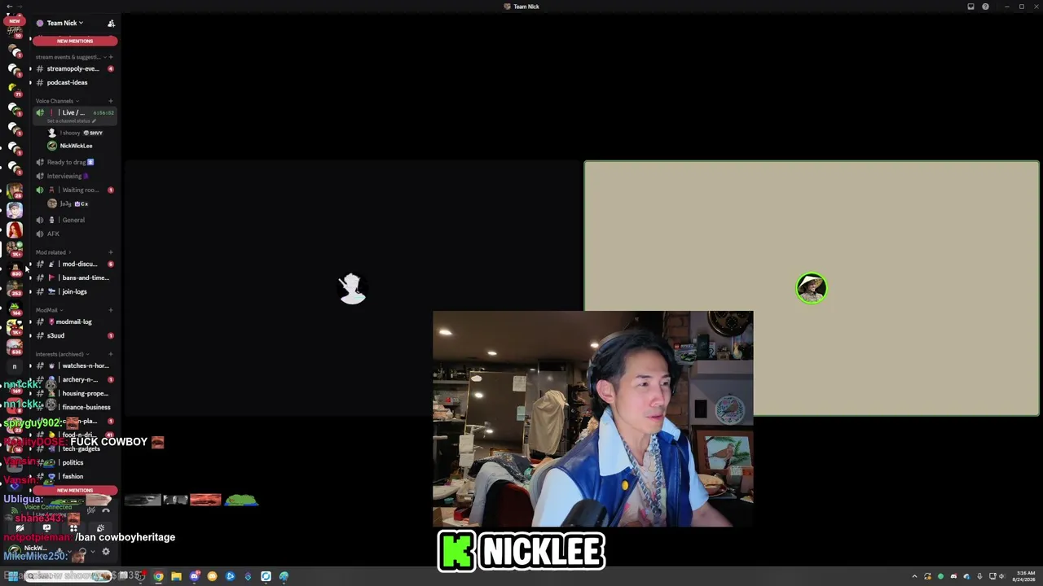1043x586 pixels.
Task: Open the politics channel
Action: [75, 462]
